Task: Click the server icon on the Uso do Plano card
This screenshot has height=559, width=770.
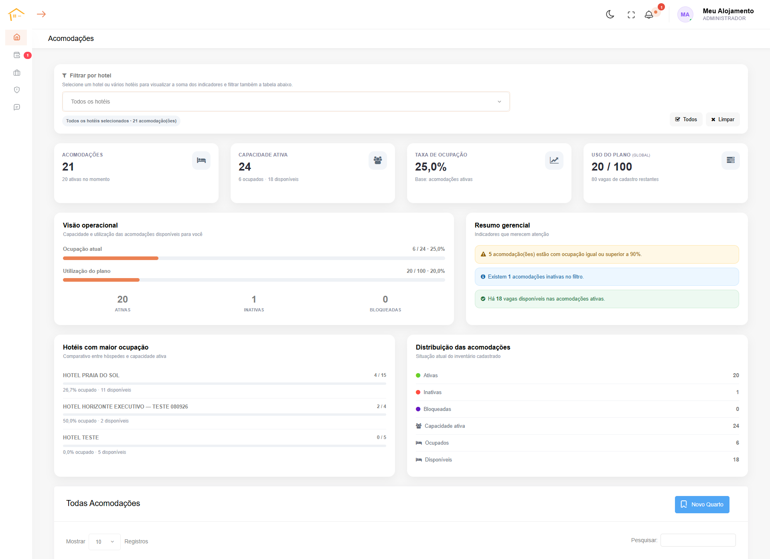Action: tap(731, 161)
